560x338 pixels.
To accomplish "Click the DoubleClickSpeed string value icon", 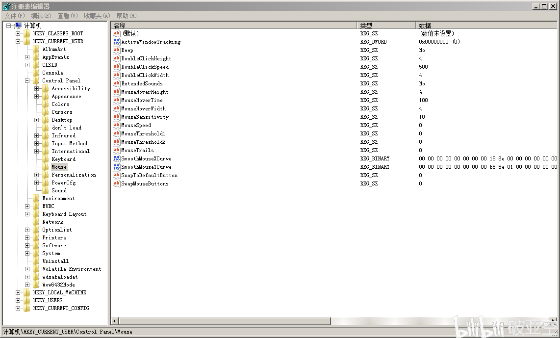I will (116, 67).
